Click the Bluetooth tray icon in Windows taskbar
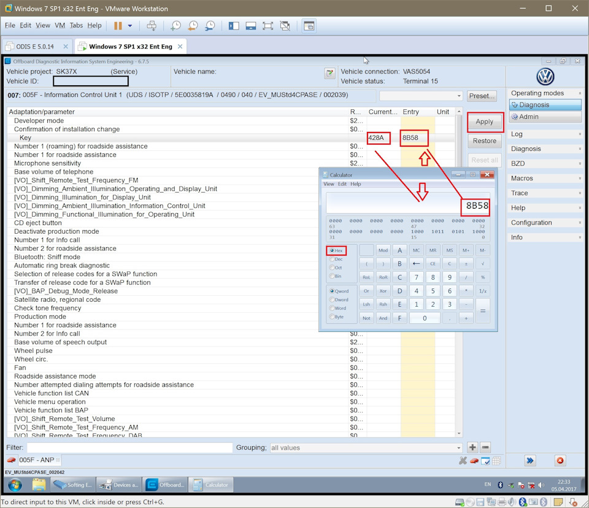This screenshot has width=589, height=508. pos(500,485)
